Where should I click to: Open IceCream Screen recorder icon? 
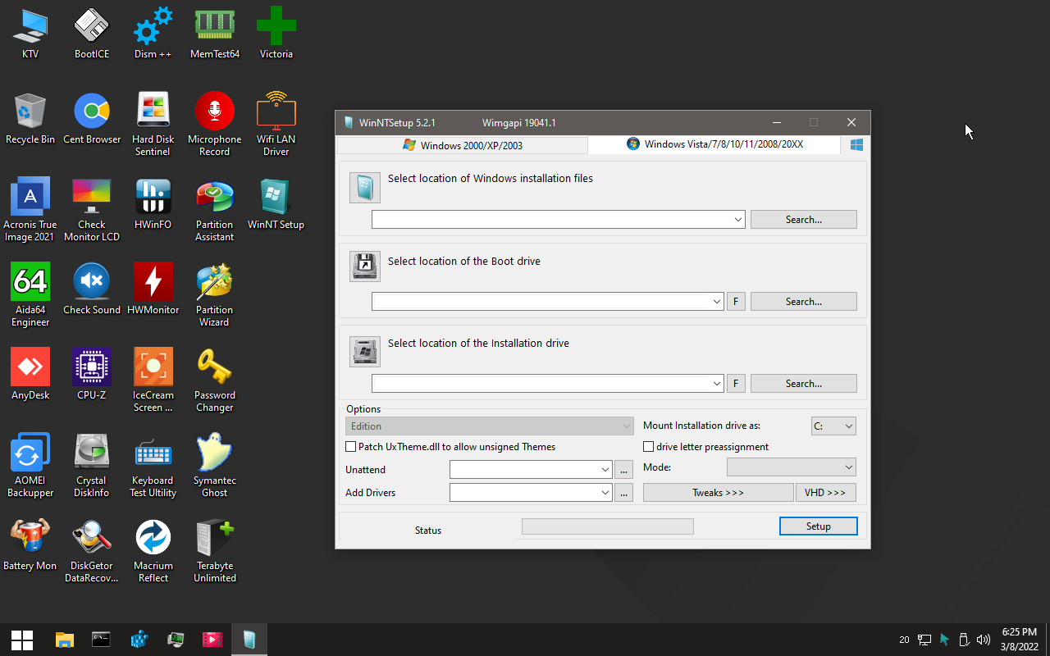click(153, 380)
